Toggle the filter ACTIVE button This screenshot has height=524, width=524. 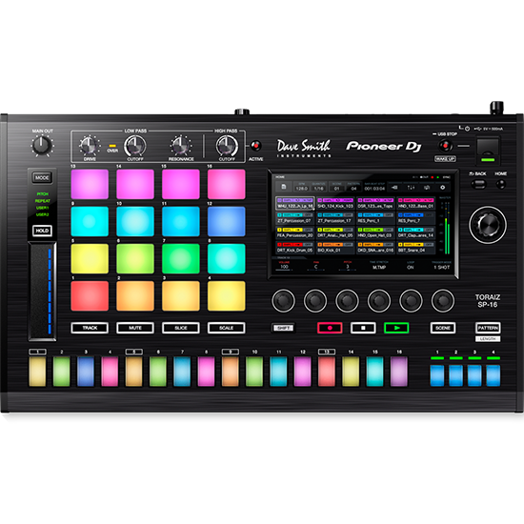[x=256, y=146]
